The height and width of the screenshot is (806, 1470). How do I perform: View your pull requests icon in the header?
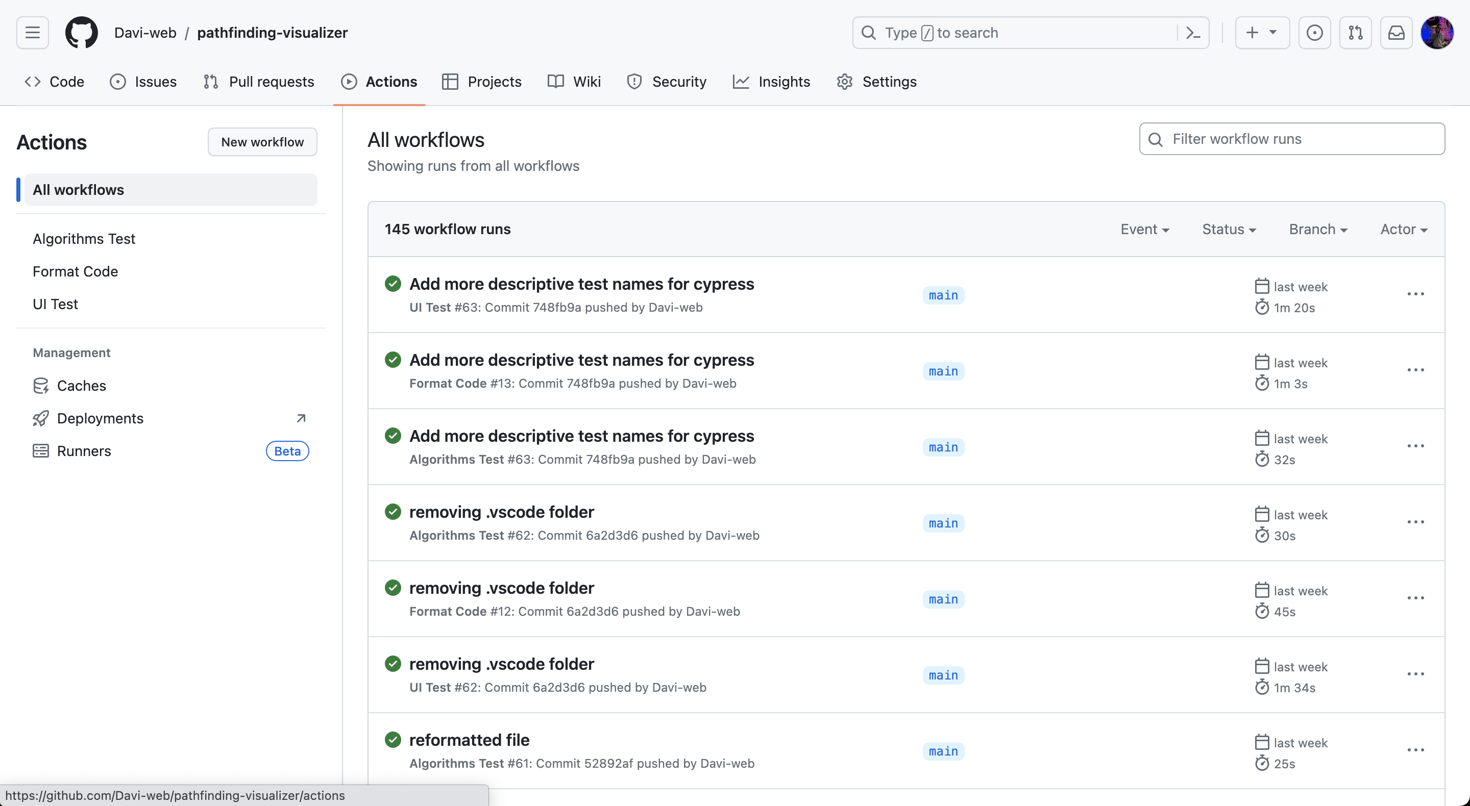(1356, 33)
